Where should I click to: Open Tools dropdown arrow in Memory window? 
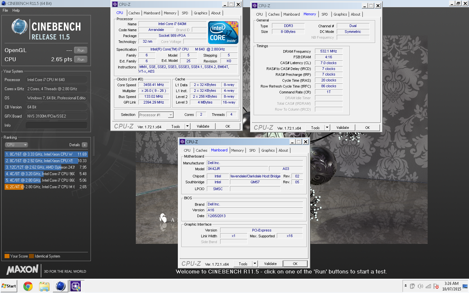(327, 128)
